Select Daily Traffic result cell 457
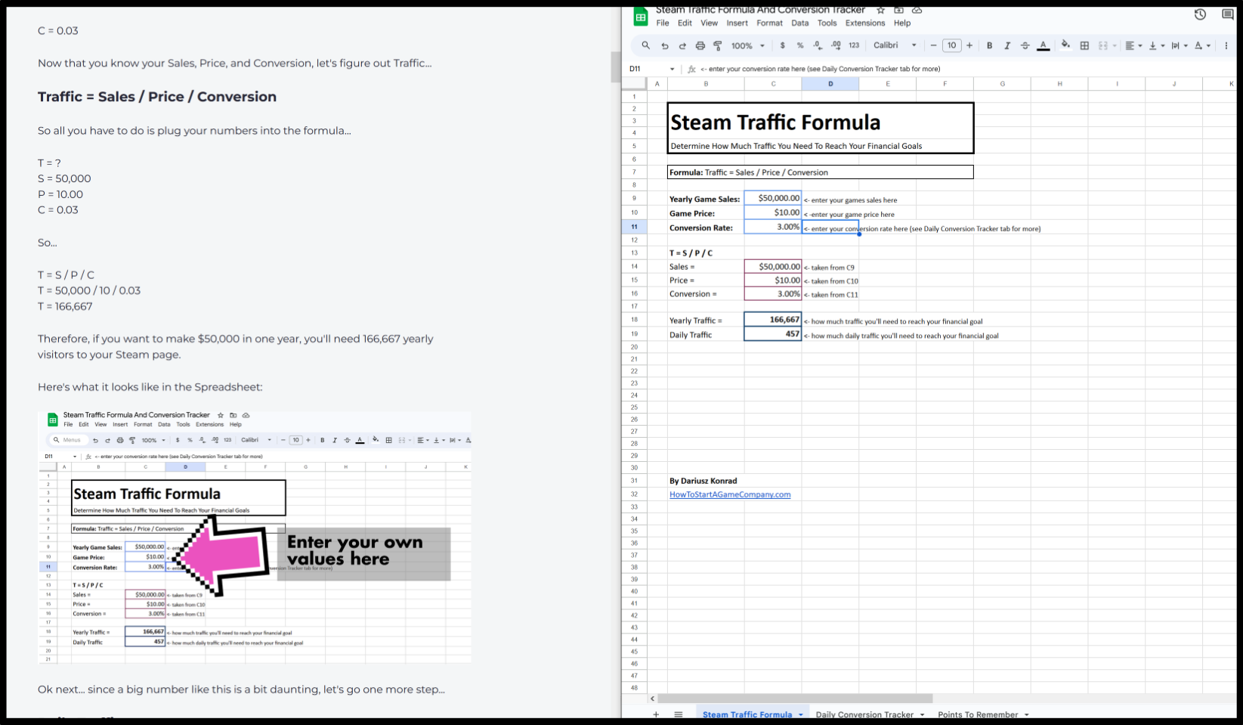The image size is (1243, 725). point(773,334)
